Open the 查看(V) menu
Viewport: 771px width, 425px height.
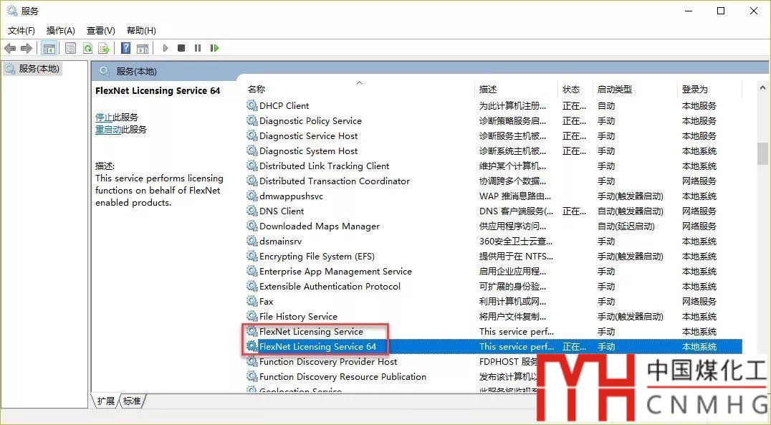[101, 31]
